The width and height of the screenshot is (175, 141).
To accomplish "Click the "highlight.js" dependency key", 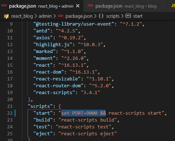I will 53,45.
